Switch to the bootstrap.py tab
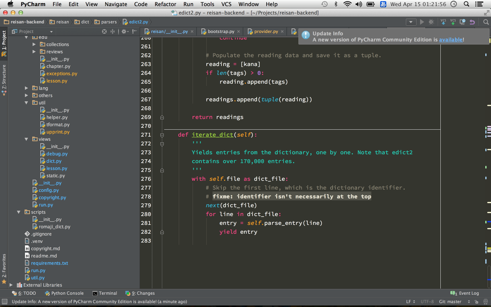Screen dimensions: 491x307 221,32
